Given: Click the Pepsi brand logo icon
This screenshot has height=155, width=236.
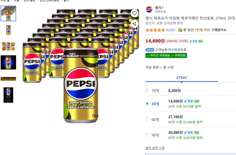Looking at the screenshot, I should click(x=149, y=9).
